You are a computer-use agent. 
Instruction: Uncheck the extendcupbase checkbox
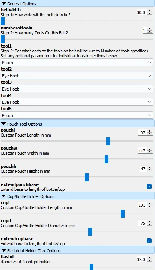click(x=149, y=241)
